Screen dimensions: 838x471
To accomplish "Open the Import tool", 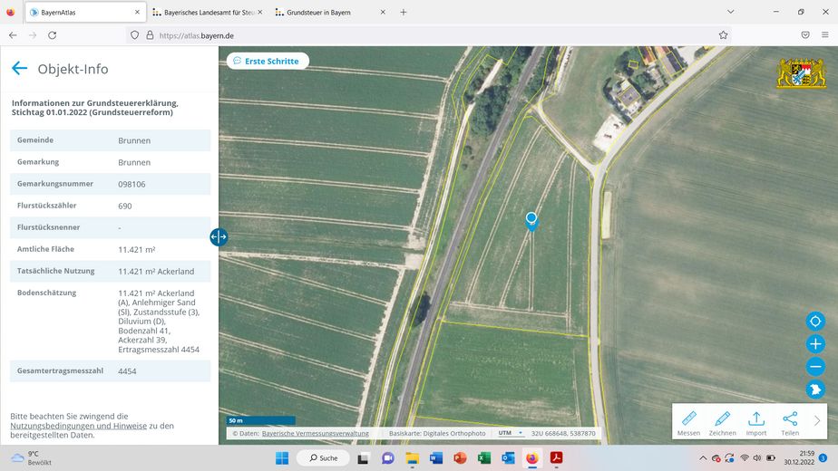I will point(756,422).
